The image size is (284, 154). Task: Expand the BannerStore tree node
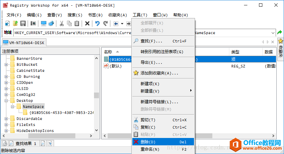pos(6,58)
